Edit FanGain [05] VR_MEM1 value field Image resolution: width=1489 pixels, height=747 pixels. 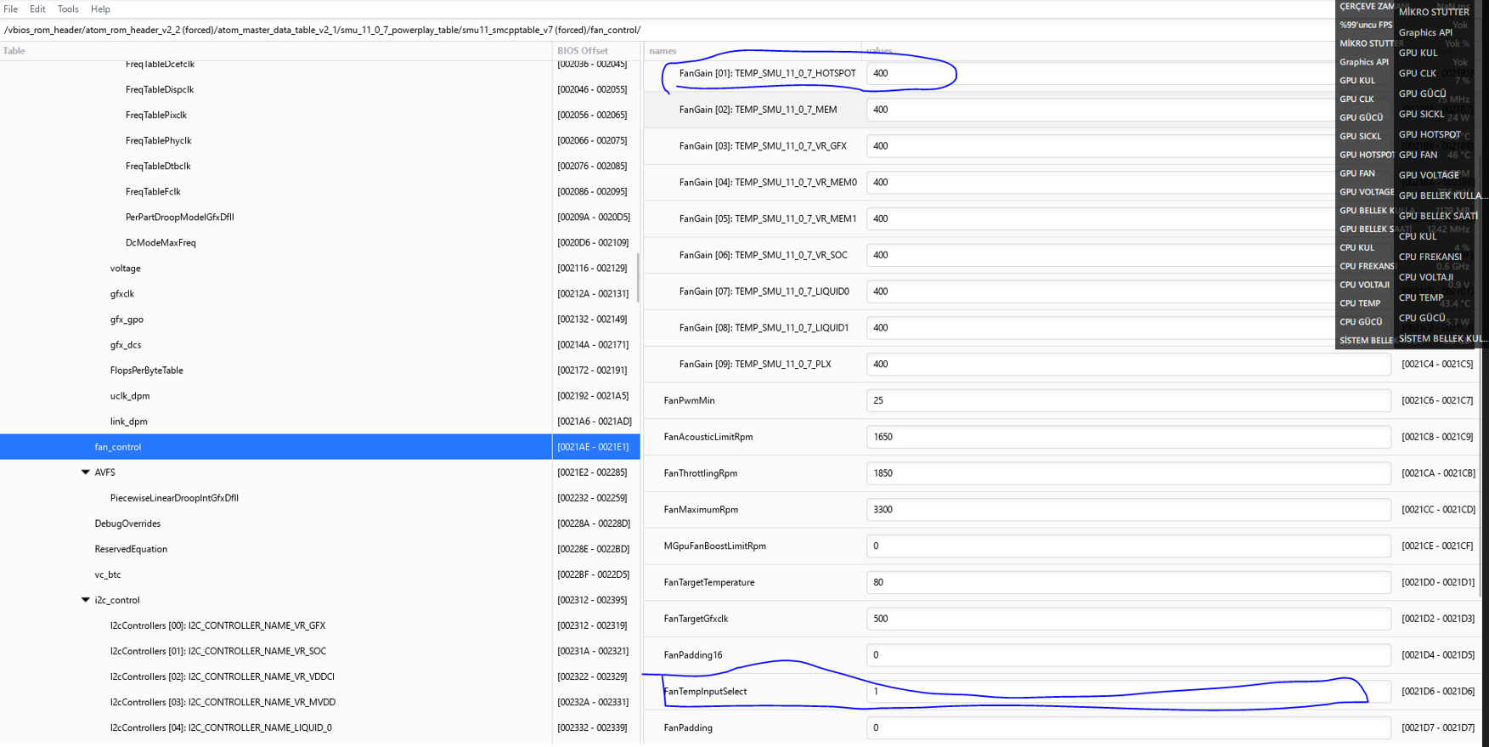pyautogui.click(x=1128, y=218)
